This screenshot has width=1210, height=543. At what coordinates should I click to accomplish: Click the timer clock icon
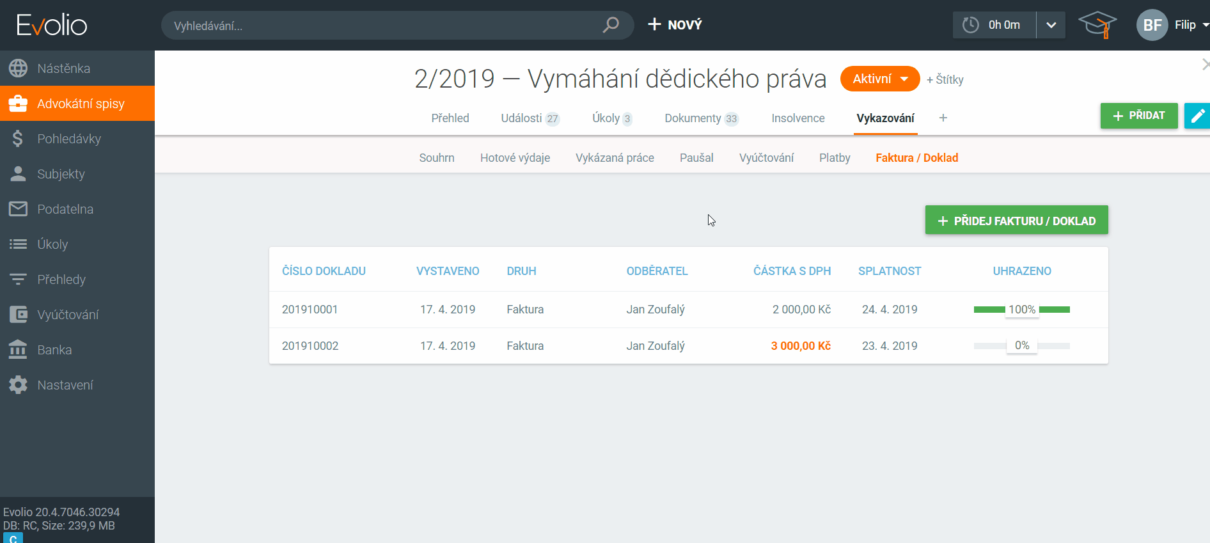pyautogui.click(x=971, y=25)
